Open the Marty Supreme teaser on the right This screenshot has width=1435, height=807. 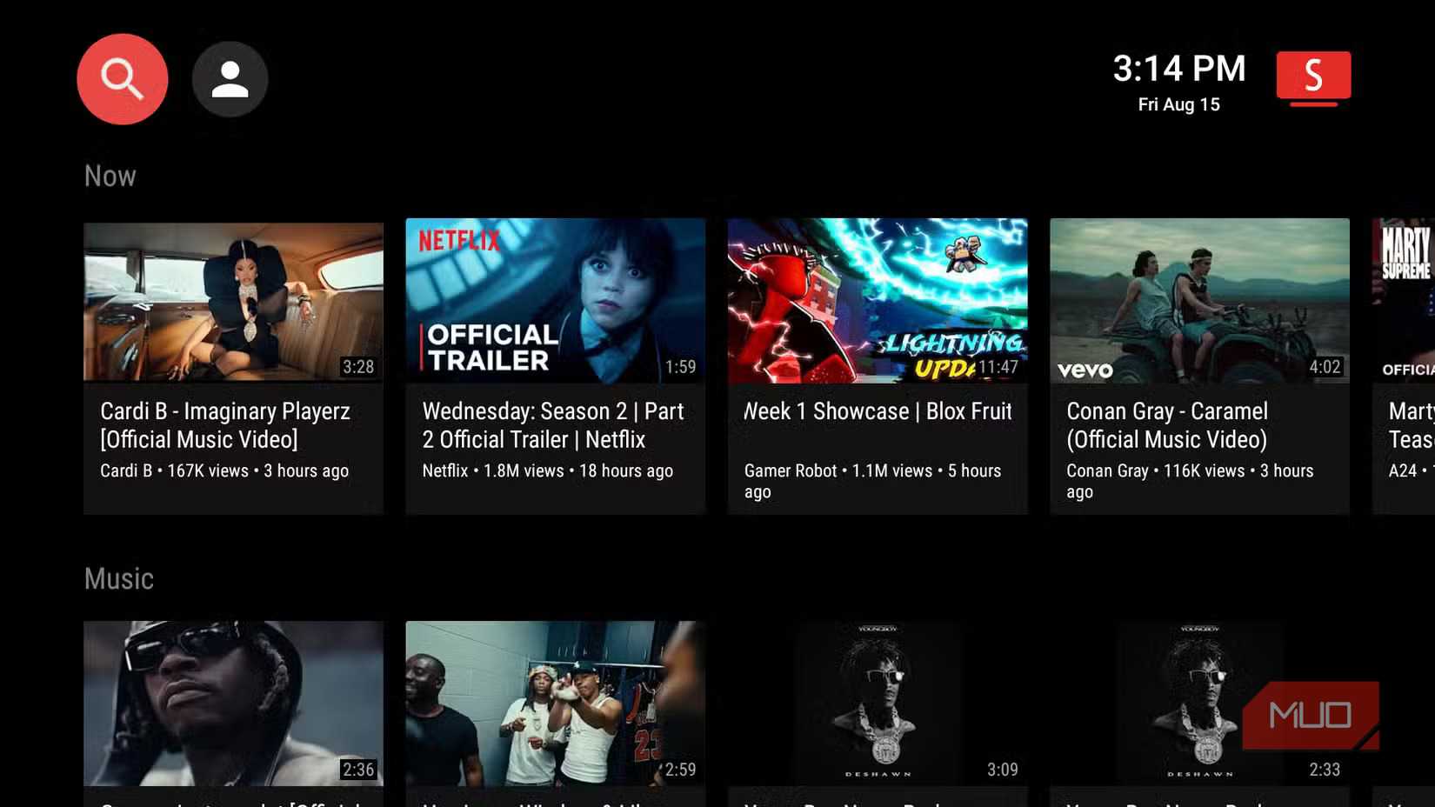coord(1405,301)
